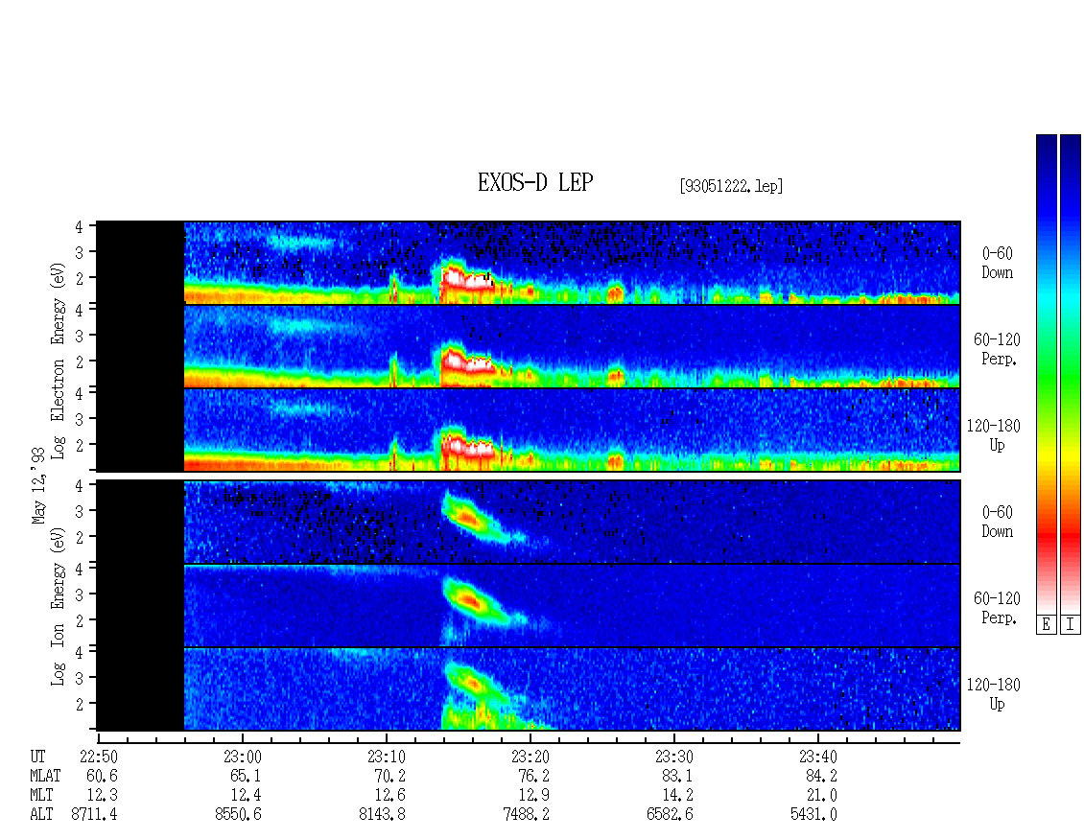This screenshot has height=839, width=1084.
Task: Click MLAT value 70.2
Action: 389,776
